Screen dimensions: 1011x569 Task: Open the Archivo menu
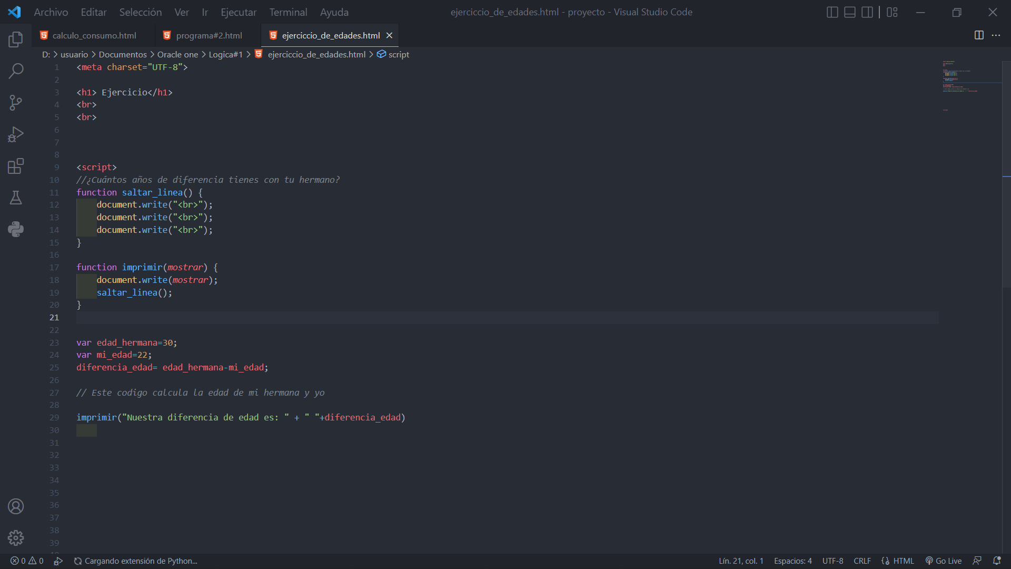pos(51,12)
